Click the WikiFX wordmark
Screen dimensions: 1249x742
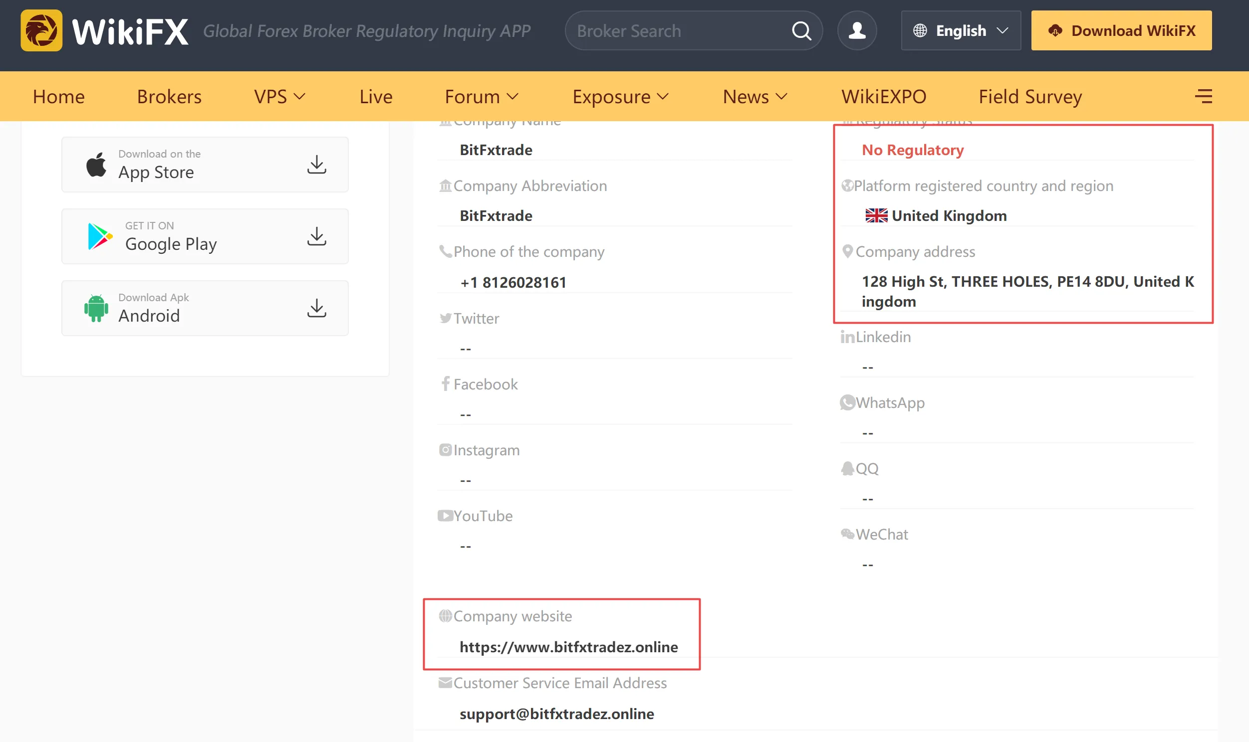[x=130, y=31]
